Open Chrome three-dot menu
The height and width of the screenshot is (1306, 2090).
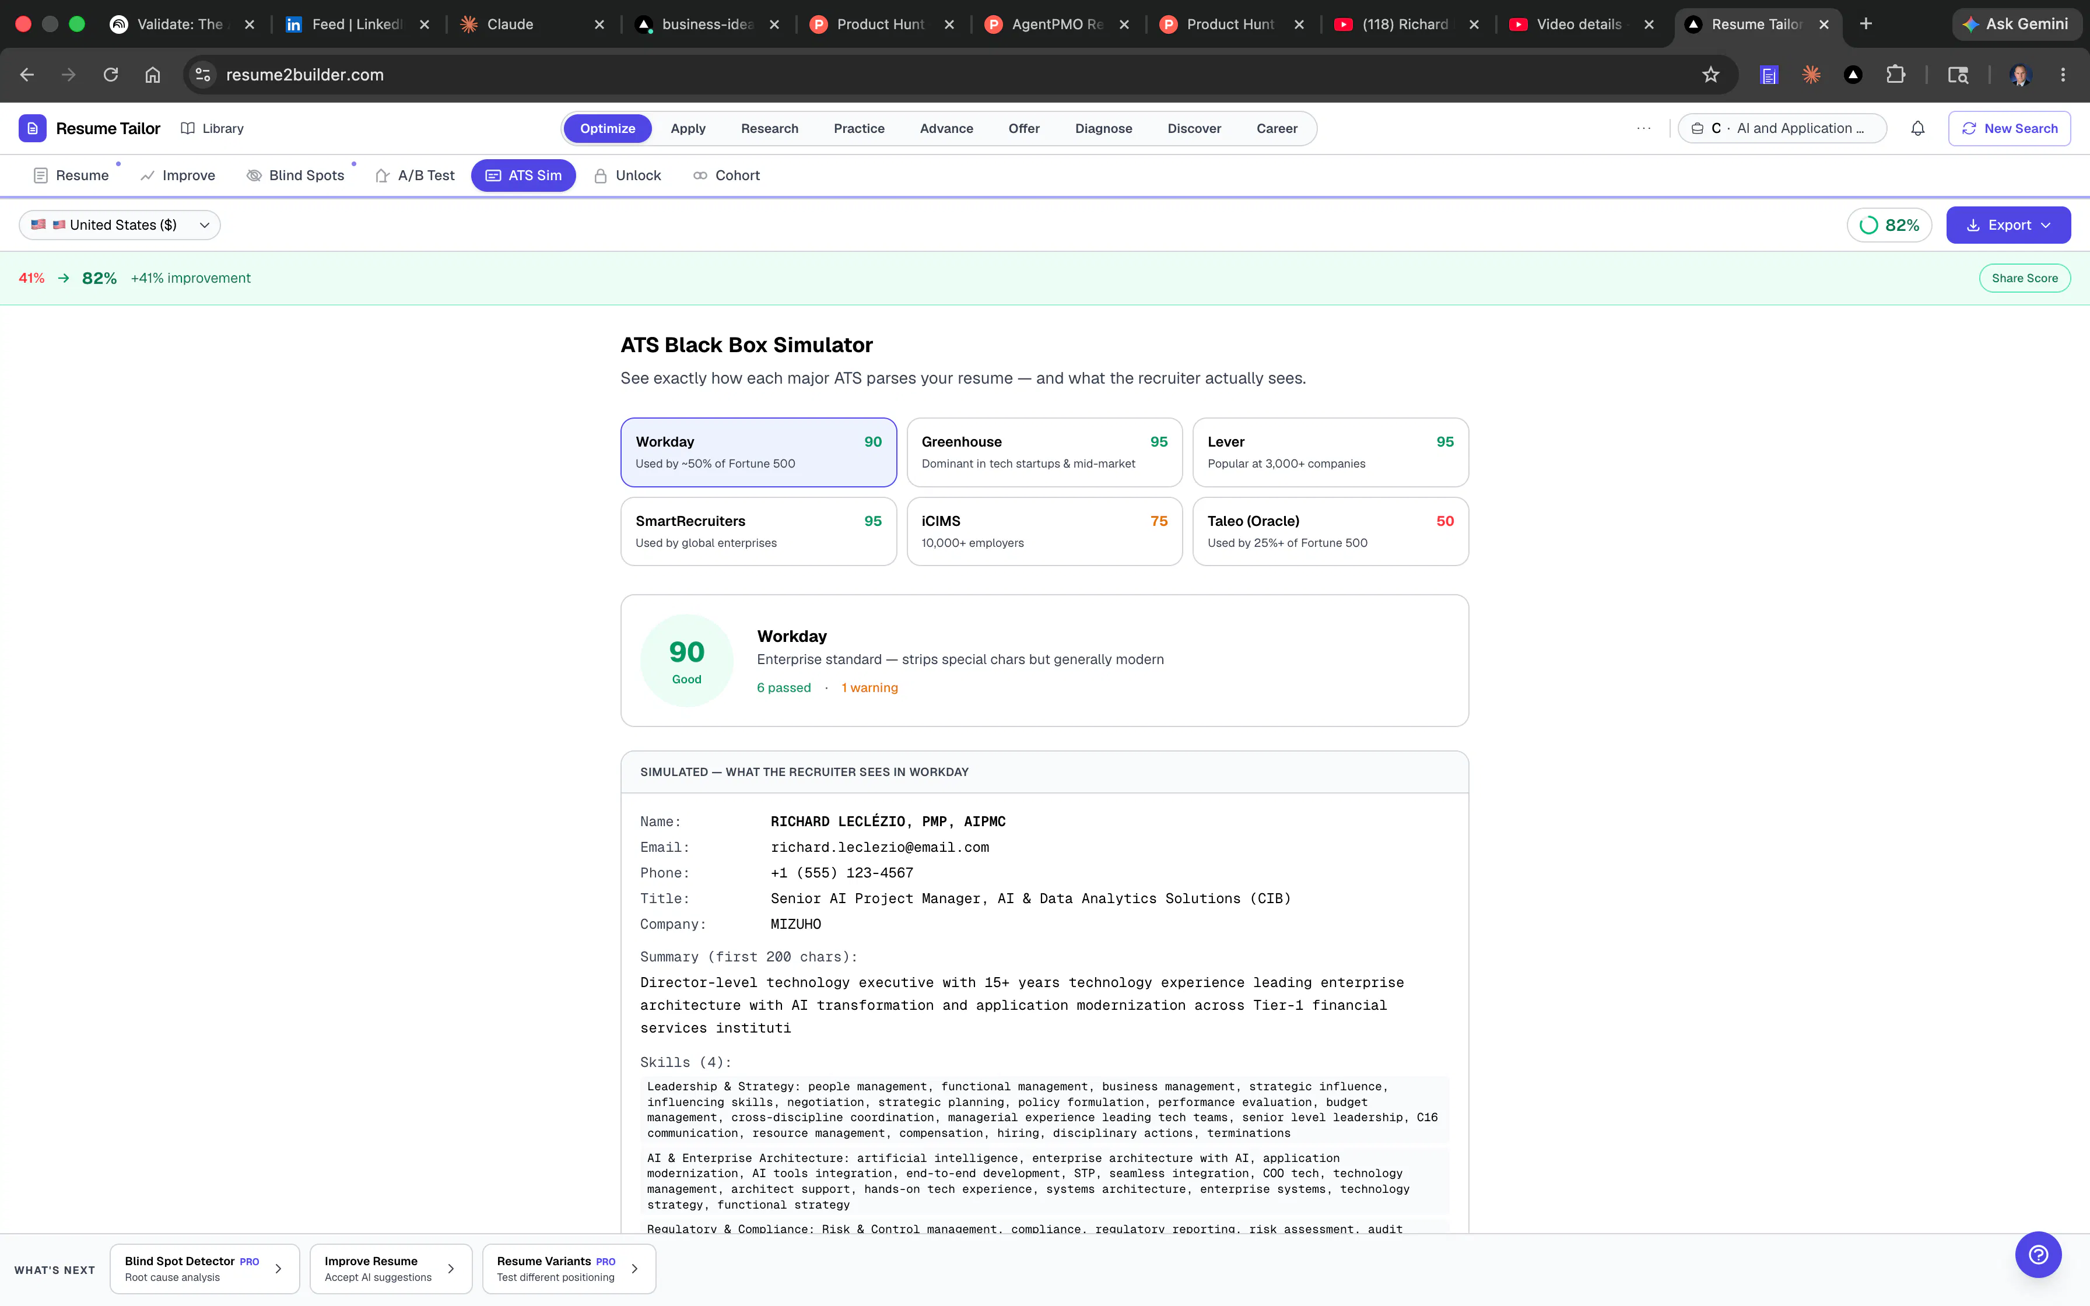(2063, 74)
